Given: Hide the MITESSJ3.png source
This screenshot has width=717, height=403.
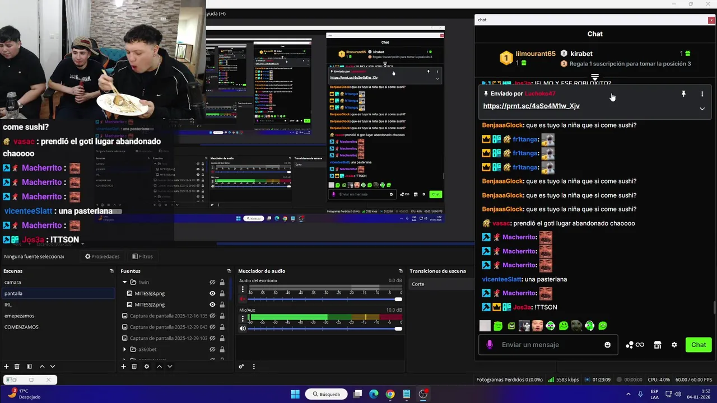Looking at the screenshot, I should [212, 293].
